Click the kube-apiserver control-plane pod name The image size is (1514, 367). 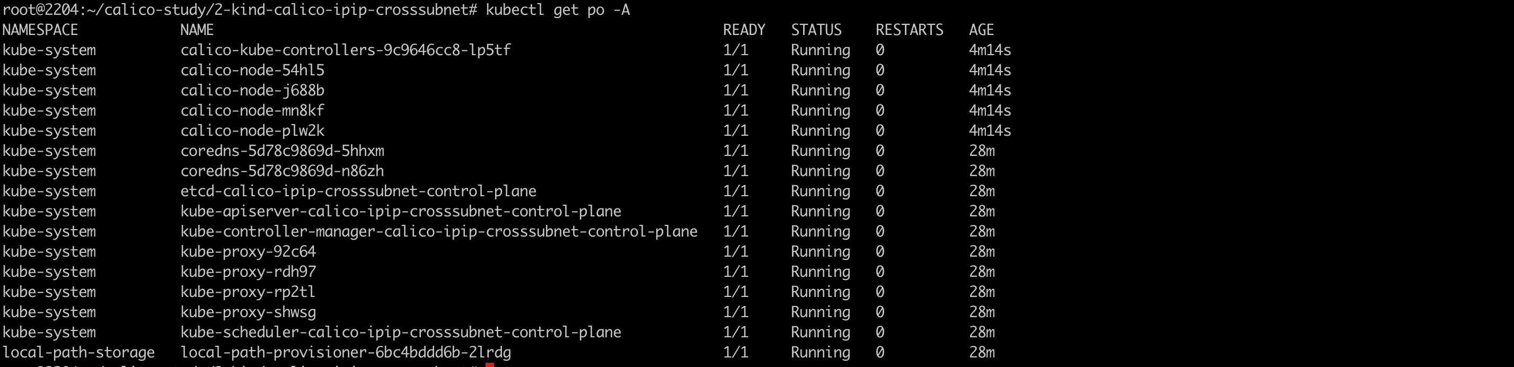pos(401,211)
